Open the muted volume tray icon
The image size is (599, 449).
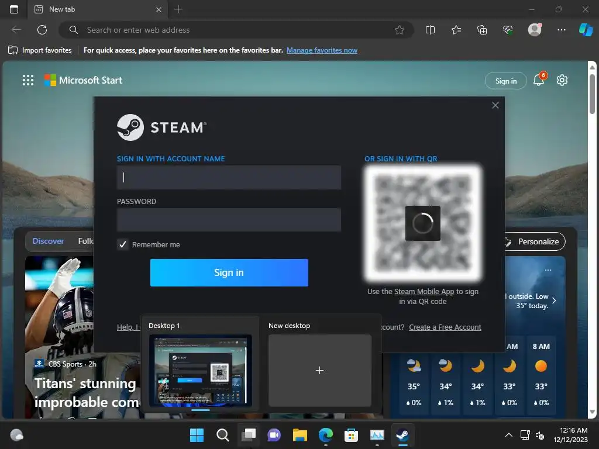click(540, 435)
